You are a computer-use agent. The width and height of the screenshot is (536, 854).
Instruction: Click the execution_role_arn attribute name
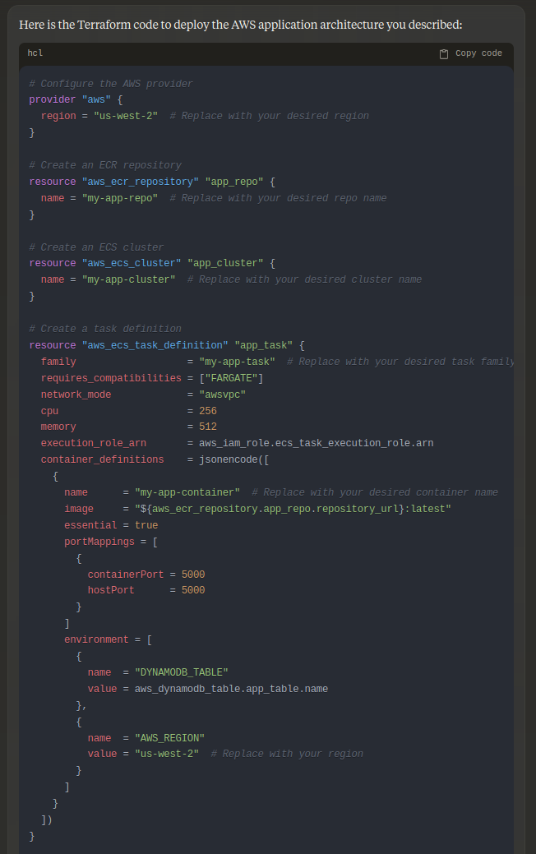pos(94,443)
